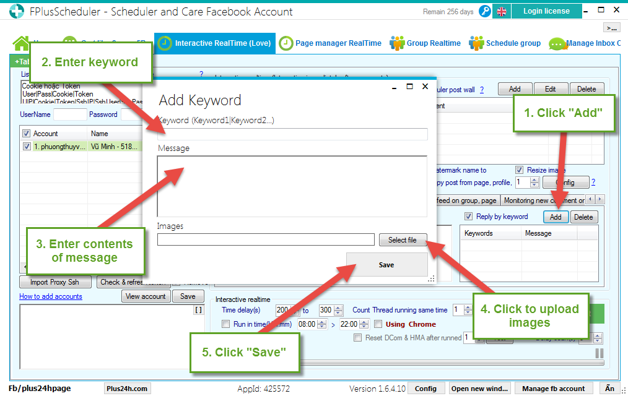This screenshot has height=396, width=628.
Task: Click Select file to upload images
Action: tap(403, 239)
